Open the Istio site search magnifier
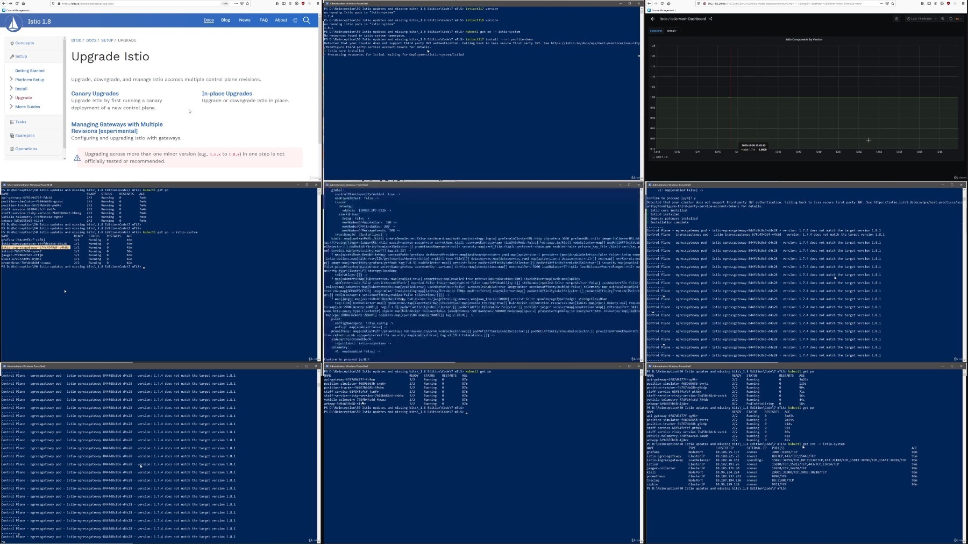 pos(307,20)
